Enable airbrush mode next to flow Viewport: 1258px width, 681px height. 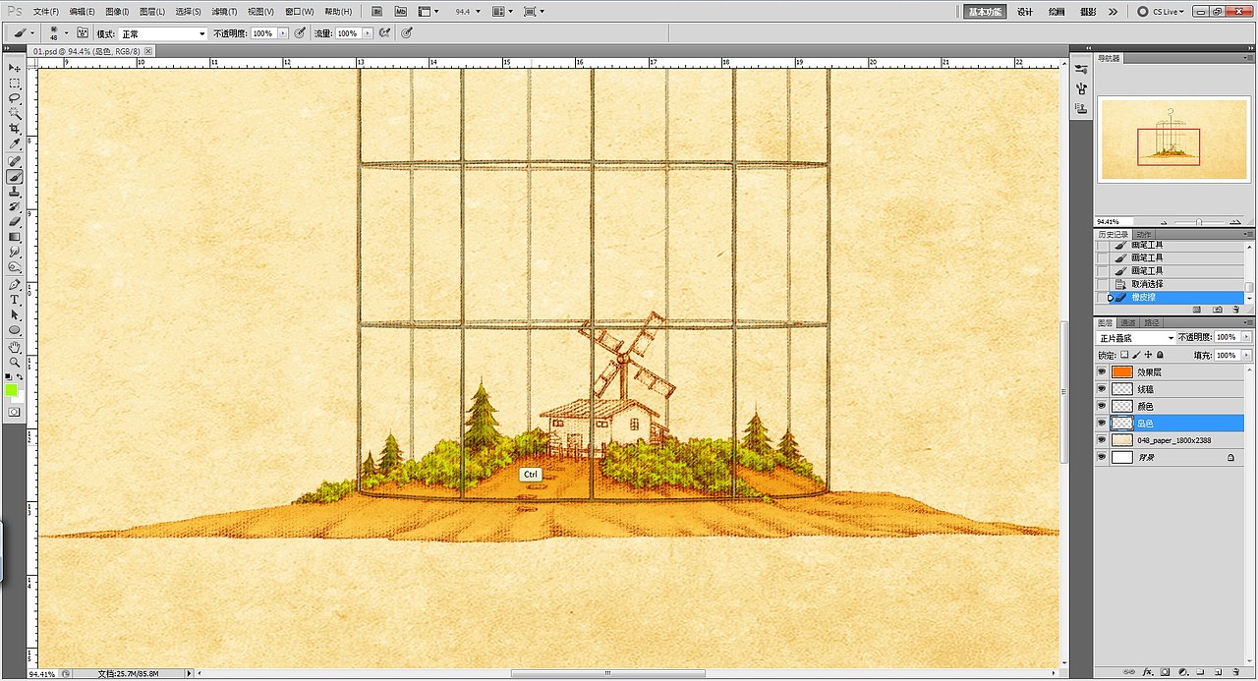(385, 33)
